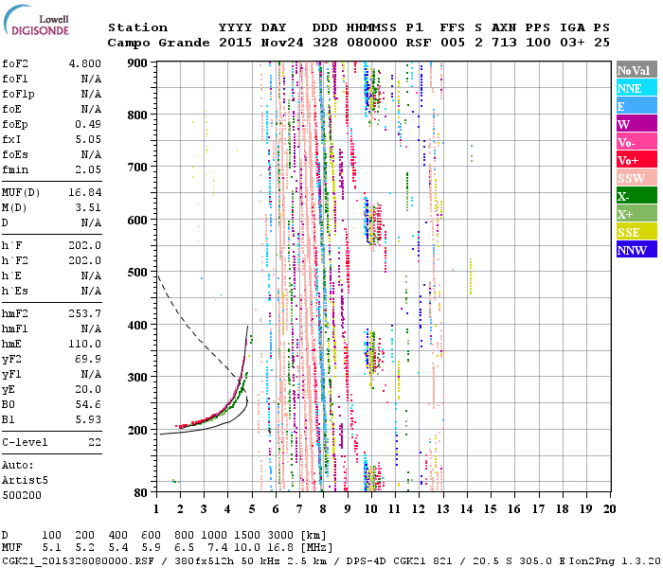Click the year value 2015
This screenshot has width=663, height=568.
235,43
